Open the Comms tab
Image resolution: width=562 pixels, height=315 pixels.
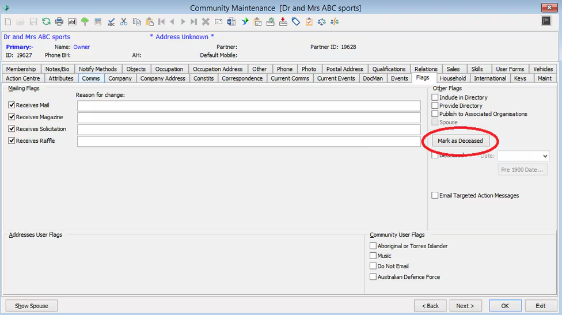[x=91, y=78]
